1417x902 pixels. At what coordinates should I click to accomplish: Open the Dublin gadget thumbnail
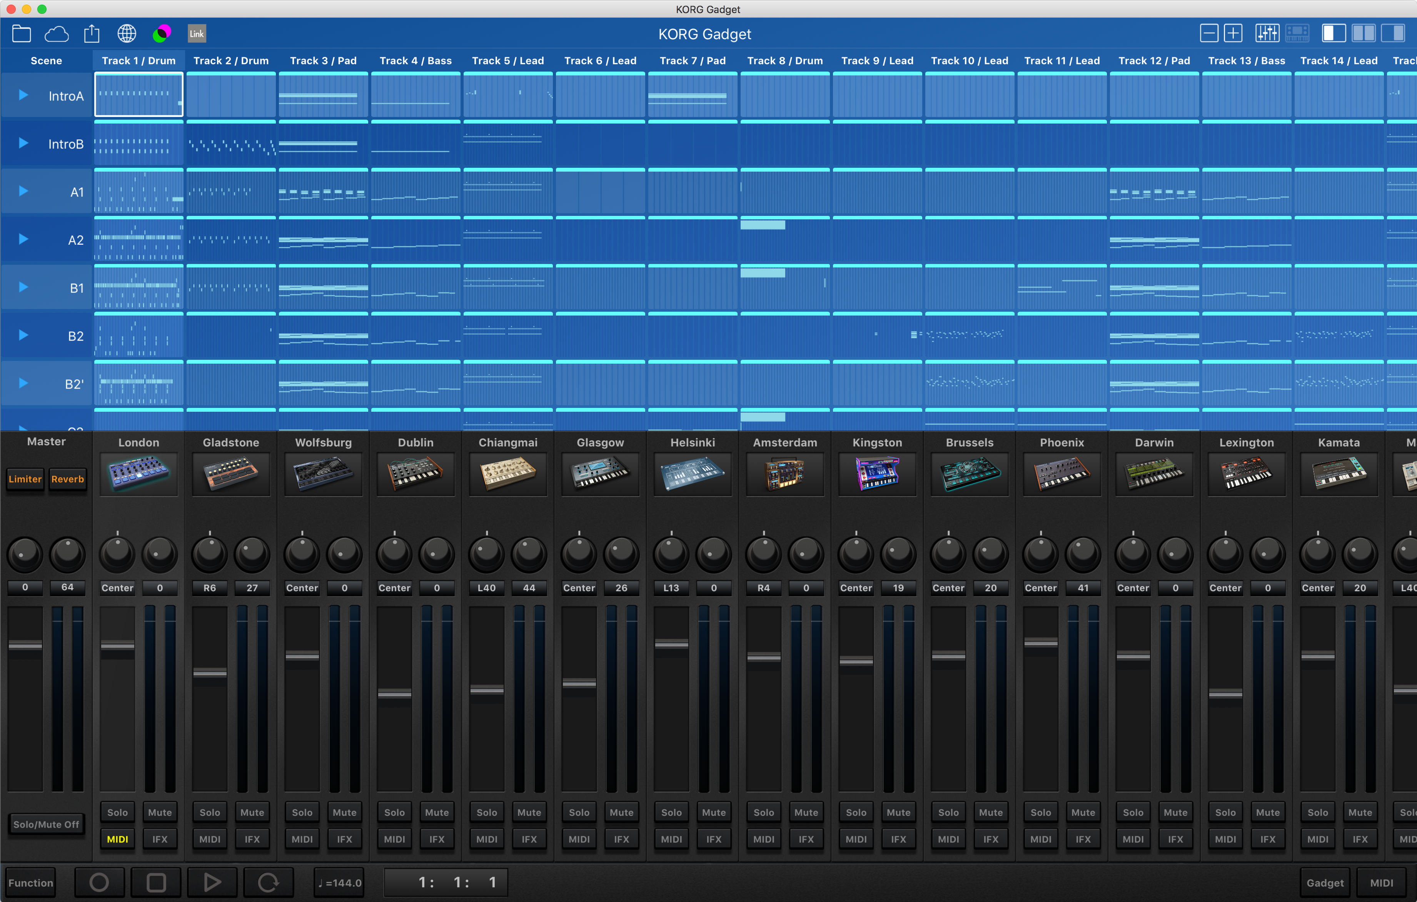coord(416,474)
